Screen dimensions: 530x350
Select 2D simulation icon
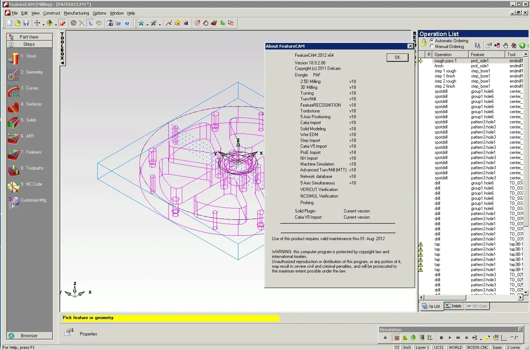tap(405, 338)
